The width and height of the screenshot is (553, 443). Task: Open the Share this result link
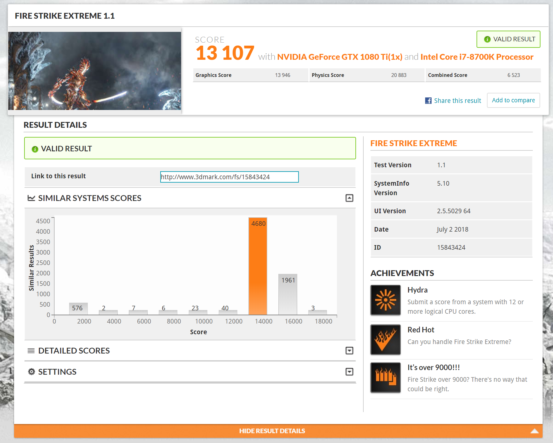[x=458, y=100]
